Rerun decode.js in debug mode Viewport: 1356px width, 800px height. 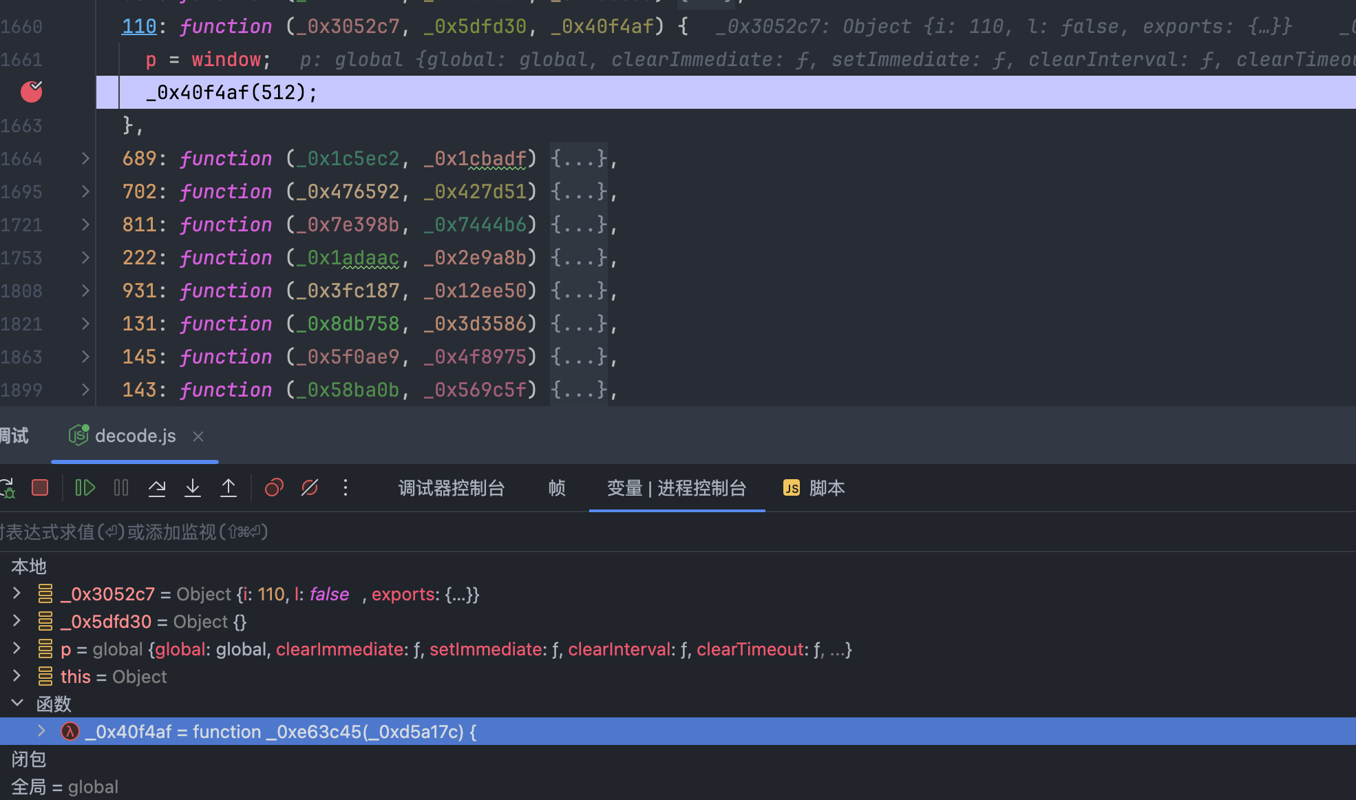pos(8,488)
